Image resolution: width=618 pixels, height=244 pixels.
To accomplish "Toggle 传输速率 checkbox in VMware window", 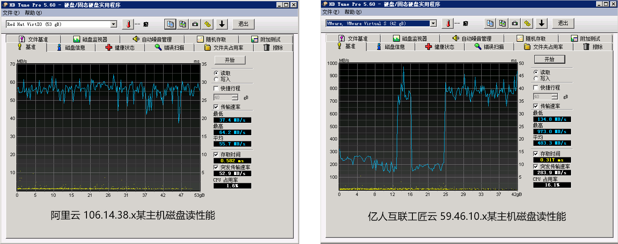I will pyautogui.click(x=536, y=106).
